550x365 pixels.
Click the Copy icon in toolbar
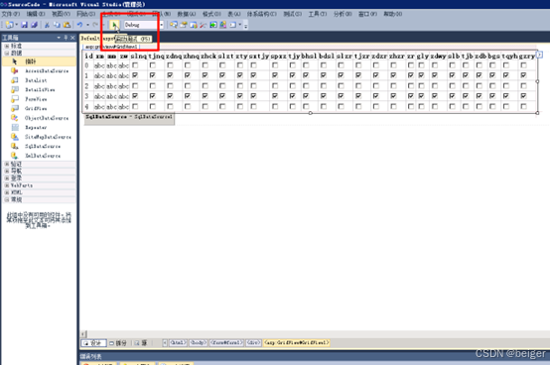pos(57,25)
